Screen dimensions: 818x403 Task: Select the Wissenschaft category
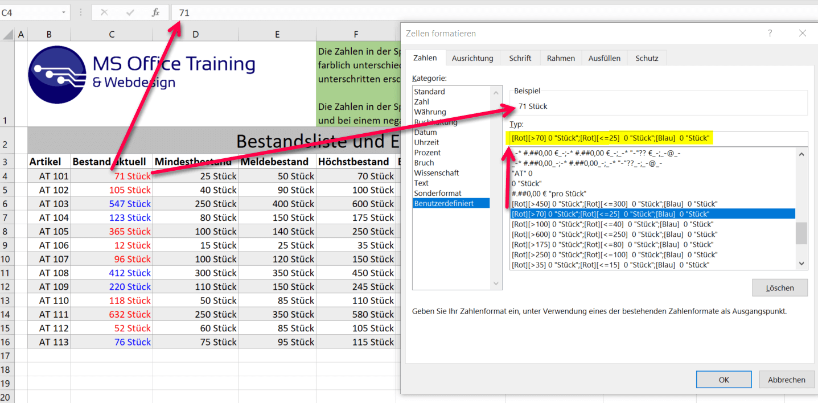click(x=451, y=173)
